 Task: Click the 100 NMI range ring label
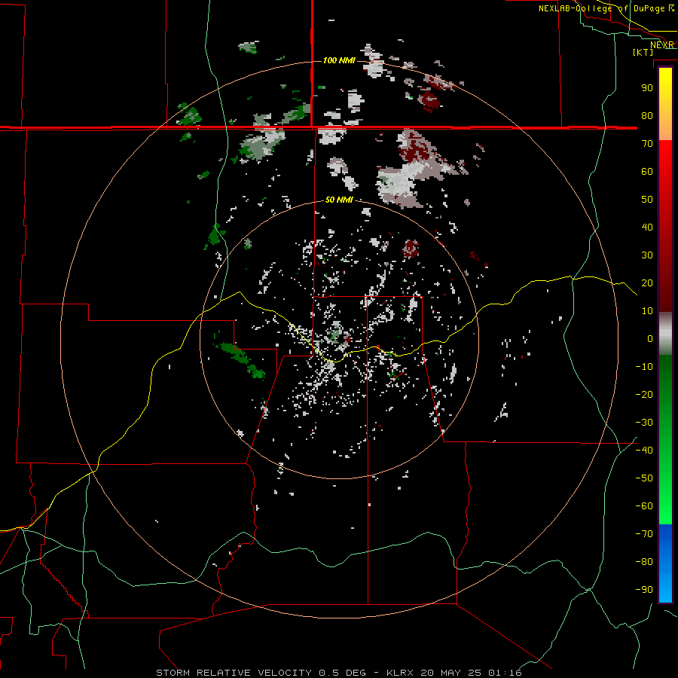point(339,60)
